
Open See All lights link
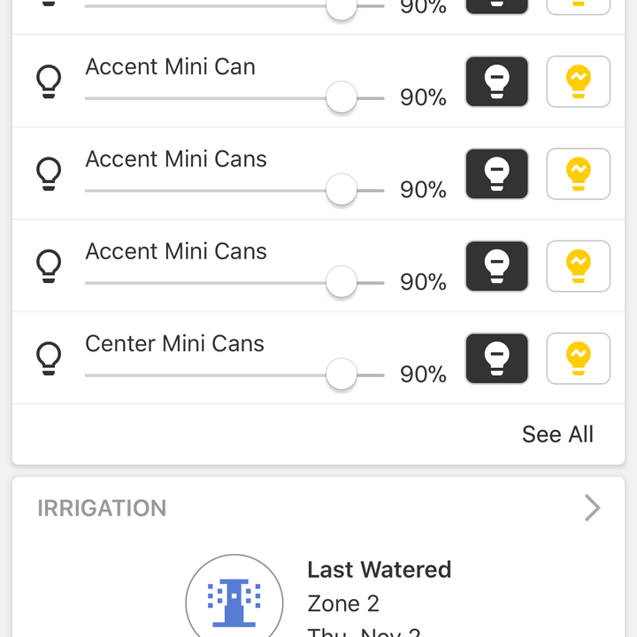click(x=557, y=434)
